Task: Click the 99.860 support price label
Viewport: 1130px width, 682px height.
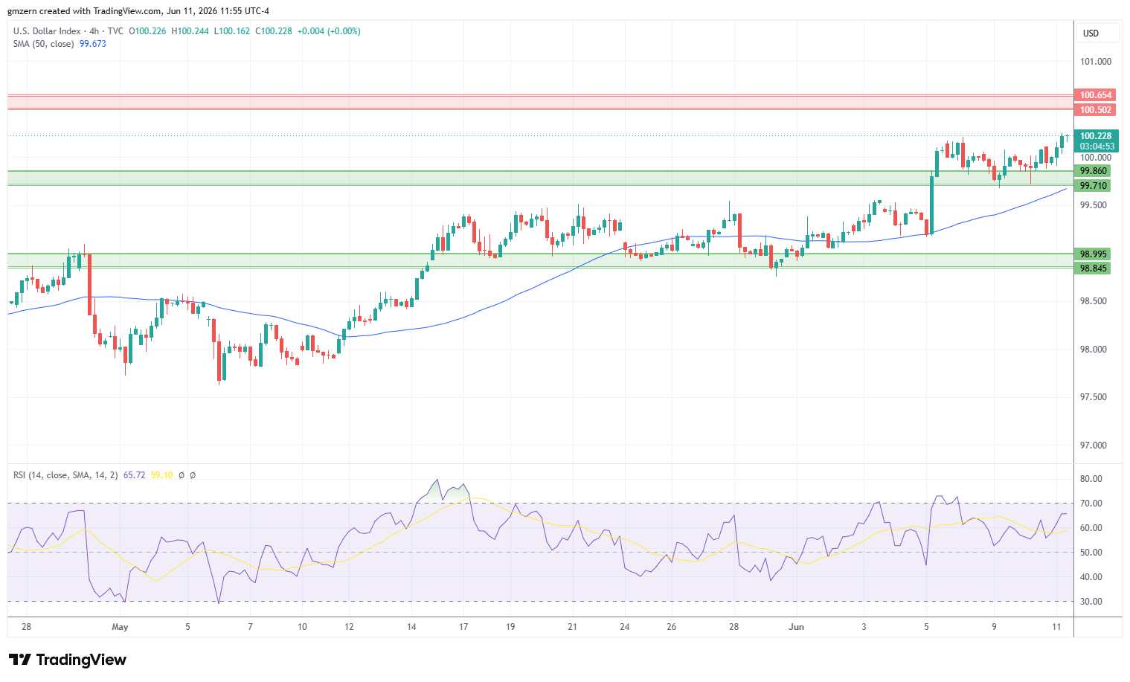Action: tap(1094, 171)
